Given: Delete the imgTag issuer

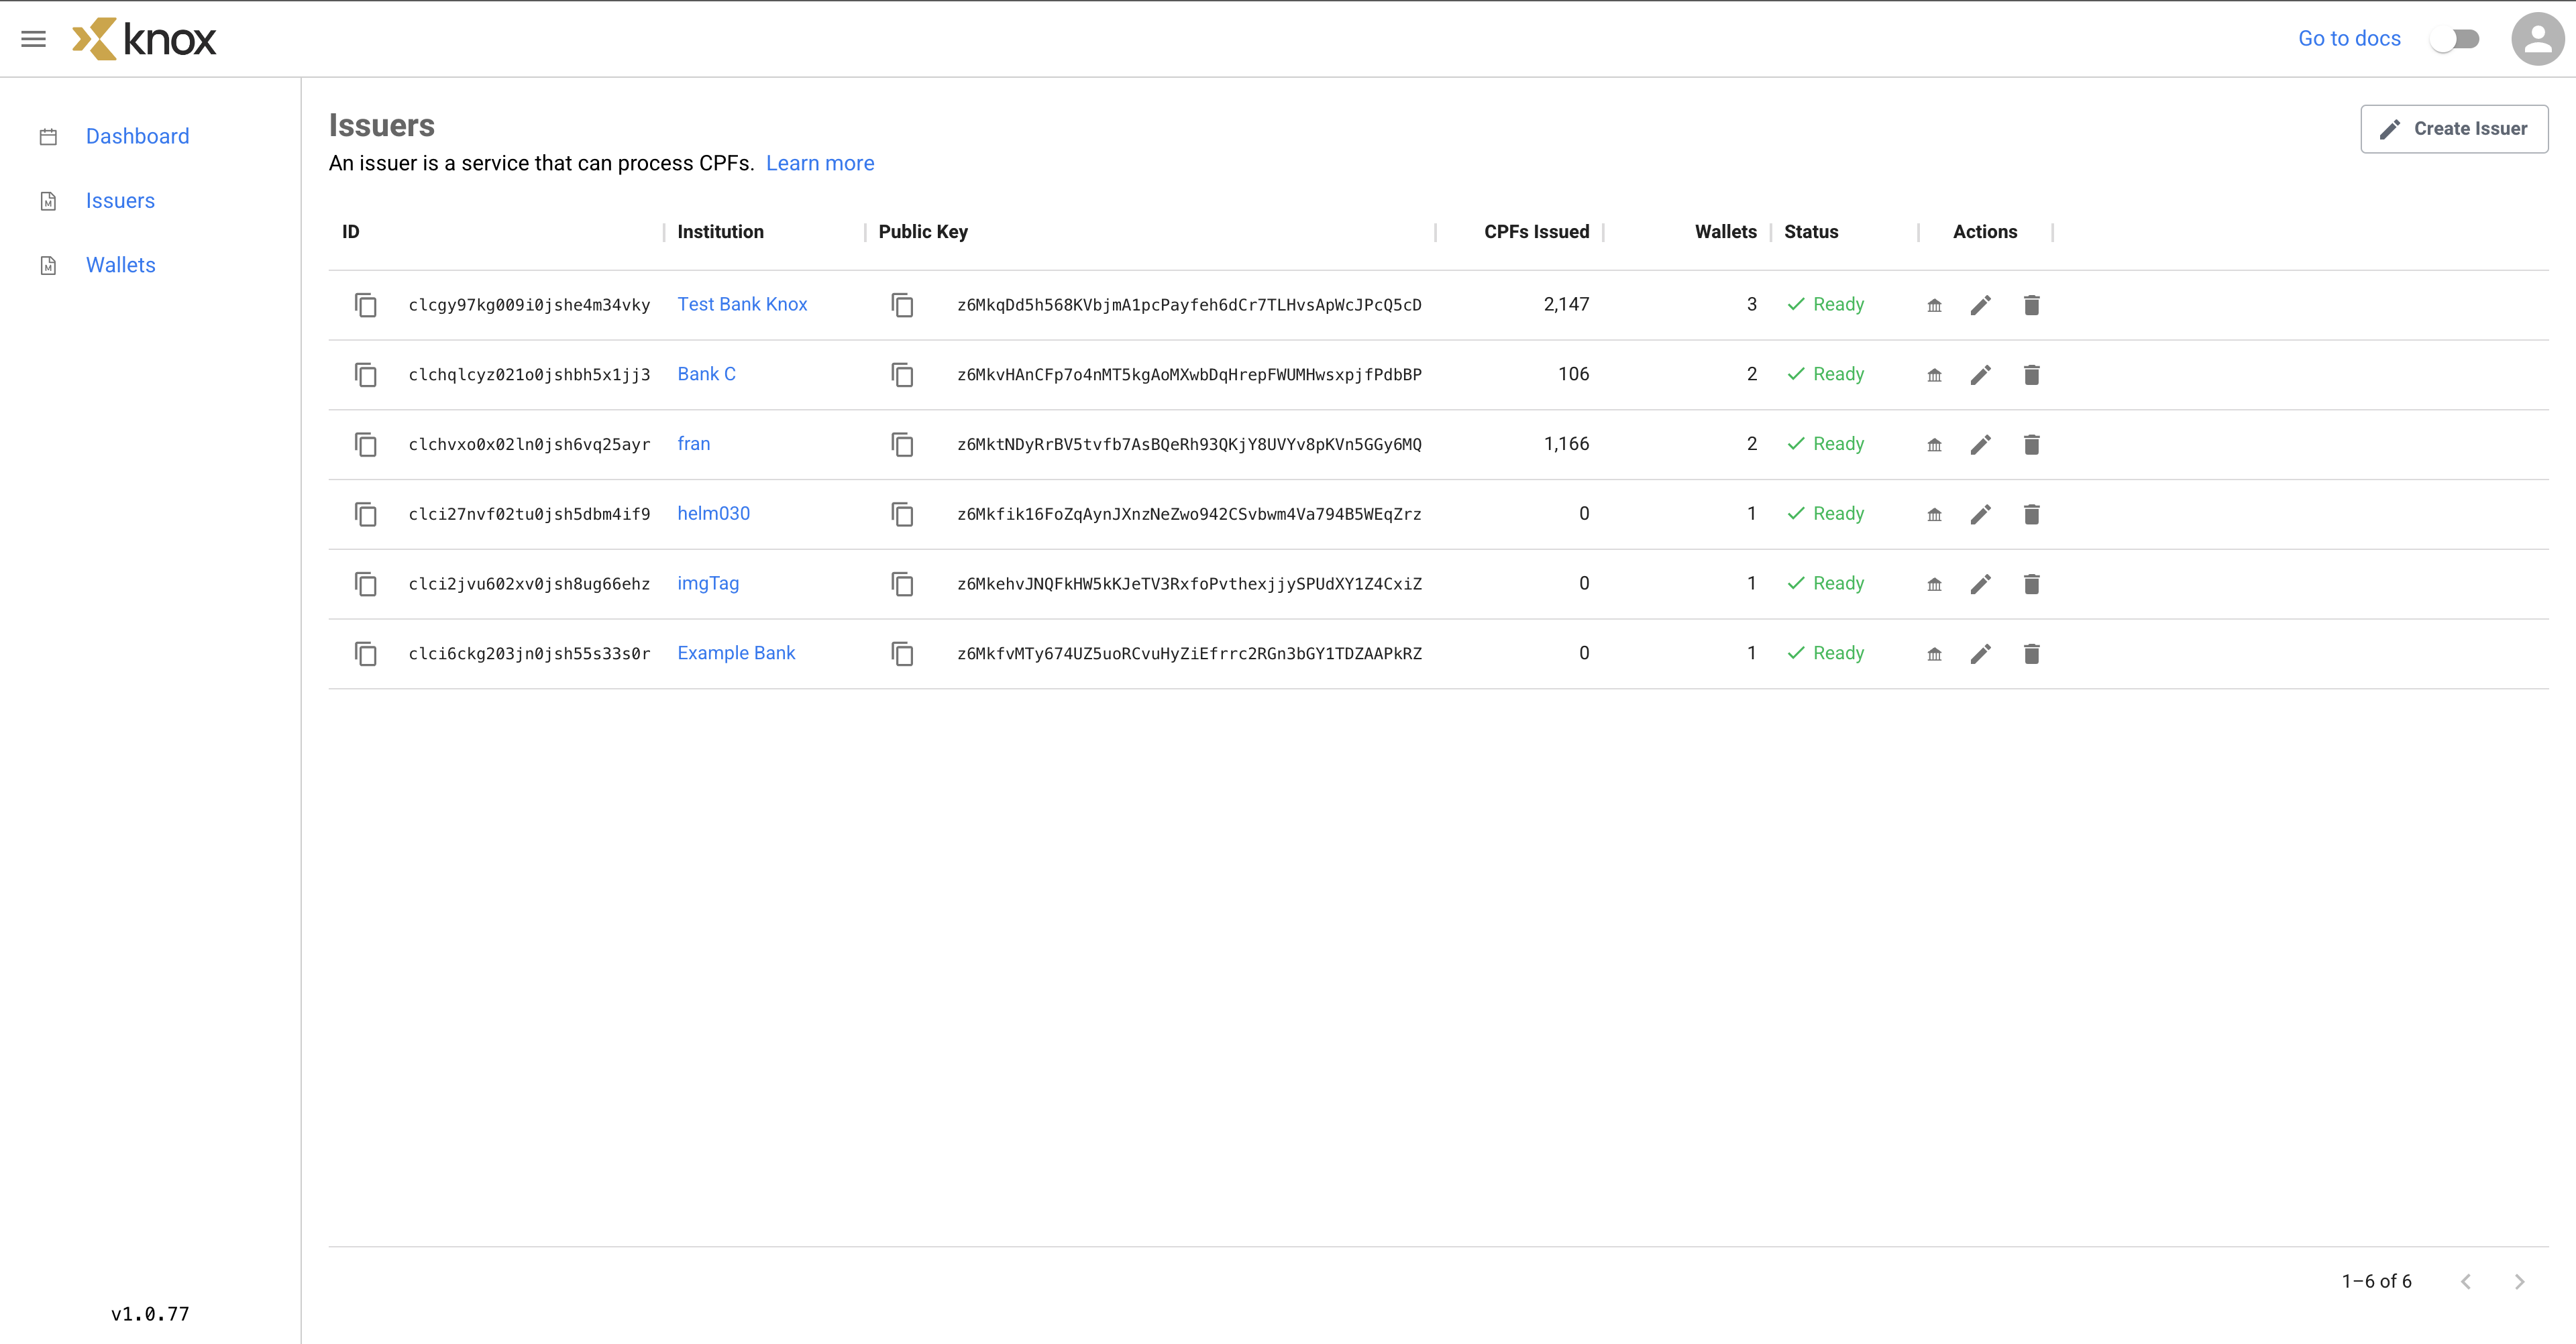Looking at the screenshot, I should click(2031, 584).
